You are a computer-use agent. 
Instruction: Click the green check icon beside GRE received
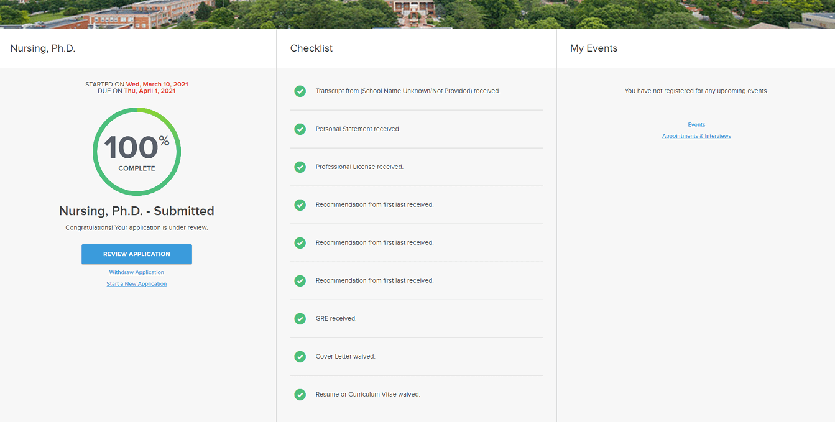click(x=300, y=319)
